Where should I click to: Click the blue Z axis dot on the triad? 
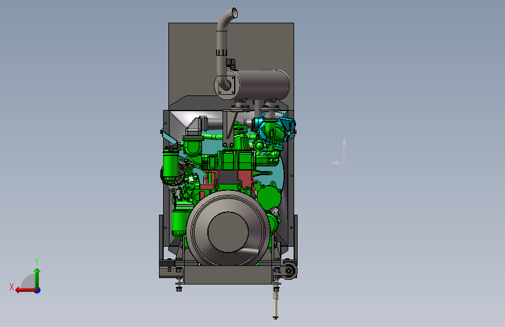(38, 291)
